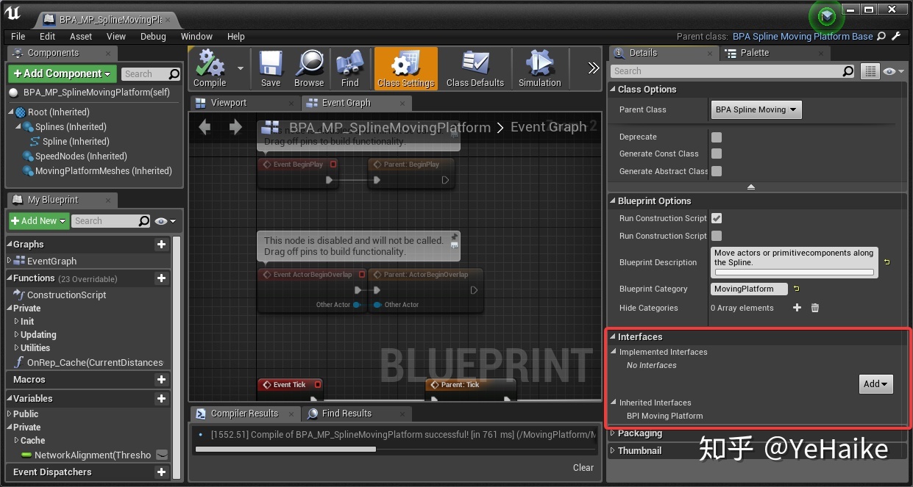913x487 pixels.
Task: Add an element to Hide Categories array
Action: pyautogui.click(x=797, y=308)
